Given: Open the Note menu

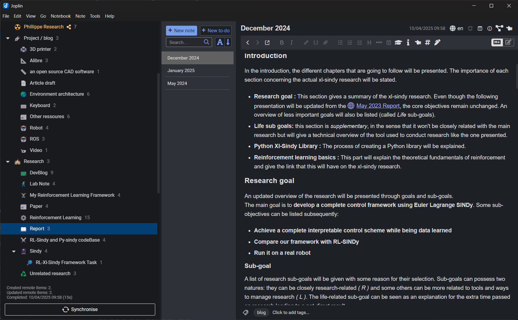Looking at the screenshot, I should tap(80, 16).
